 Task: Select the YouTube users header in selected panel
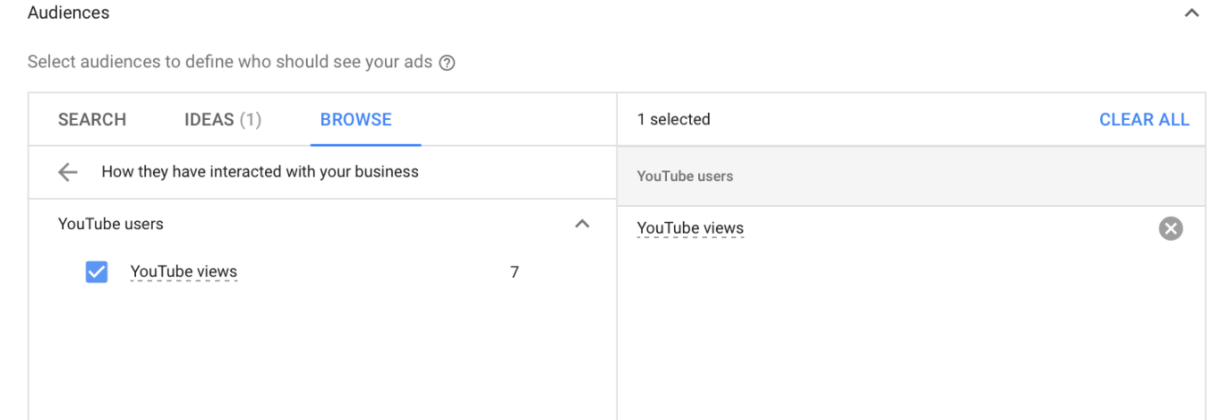(685, 176)
